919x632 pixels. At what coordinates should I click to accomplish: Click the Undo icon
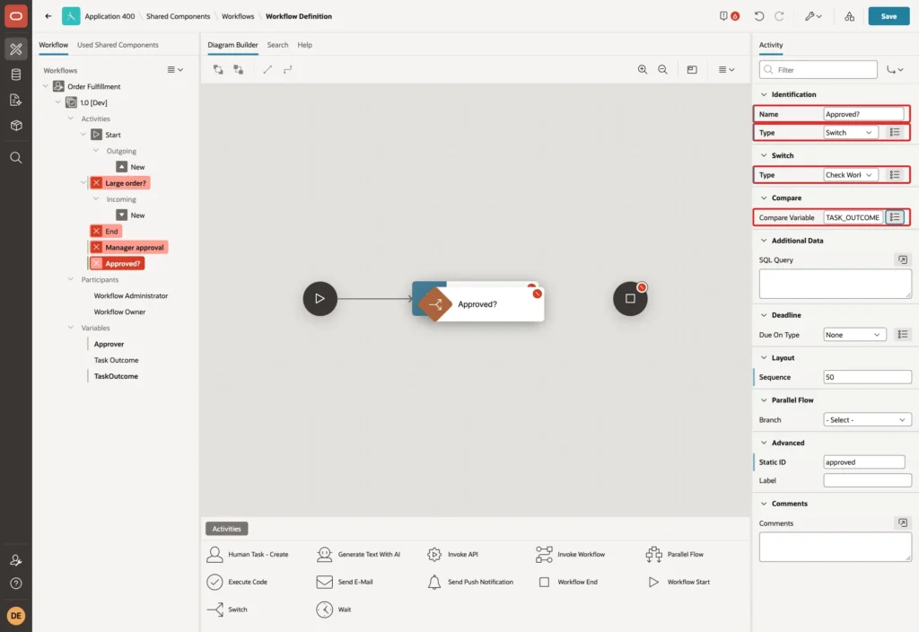pos(759,16)
